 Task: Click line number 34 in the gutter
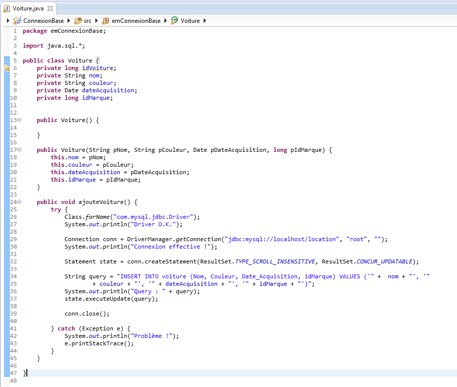[13, 276]
